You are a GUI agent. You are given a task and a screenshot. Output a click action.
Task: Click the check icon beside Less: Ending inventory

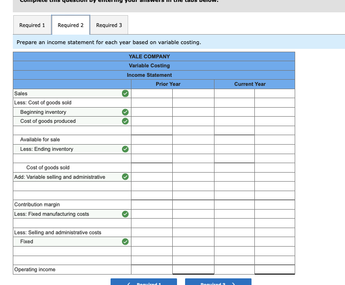125,149
